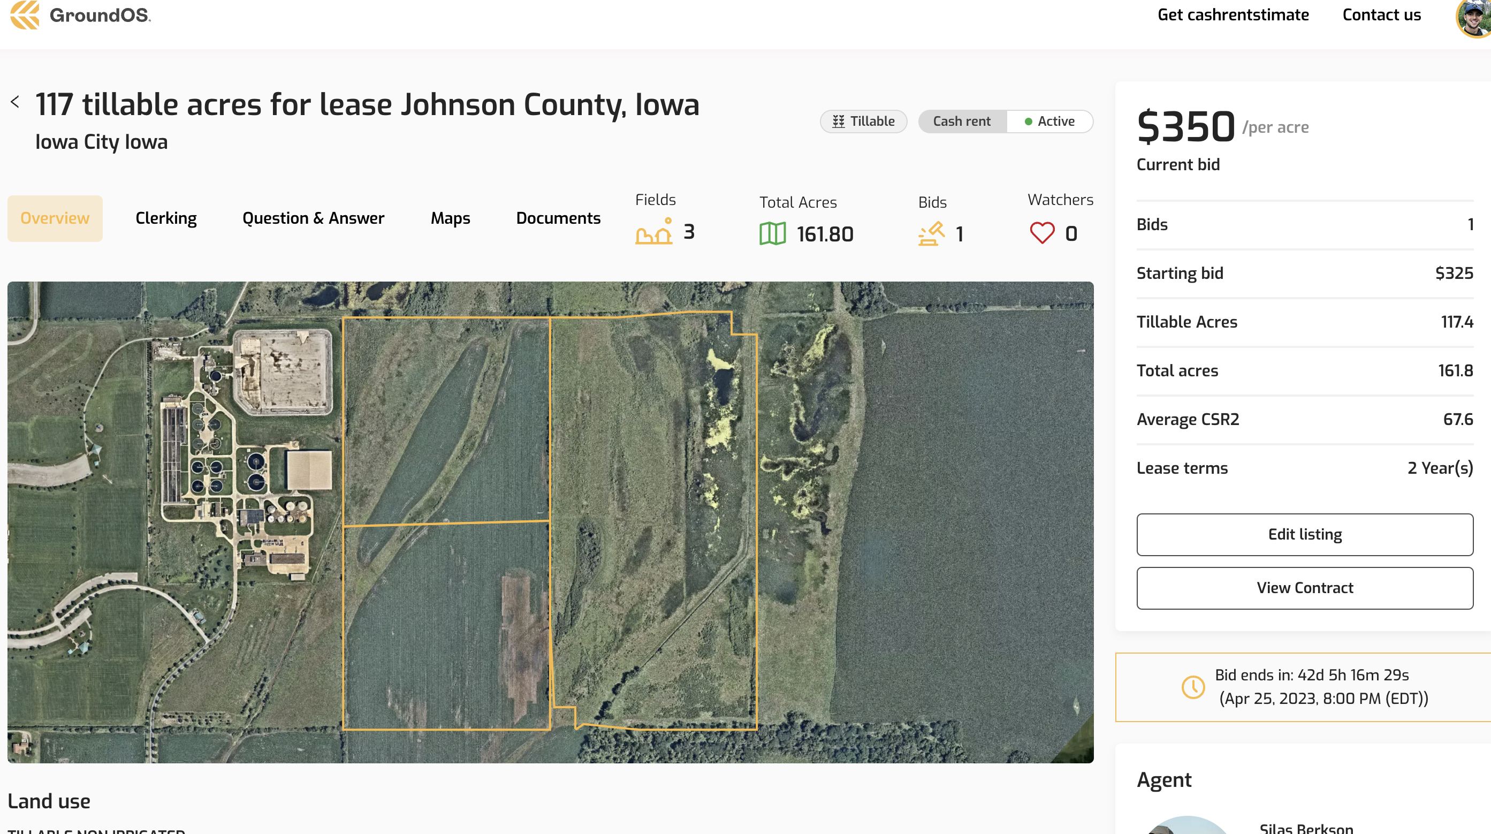Screen dimensions: 1491x834
Task: Click the clock icon beside bid countdown
Action: click(x=1193, y=687)
